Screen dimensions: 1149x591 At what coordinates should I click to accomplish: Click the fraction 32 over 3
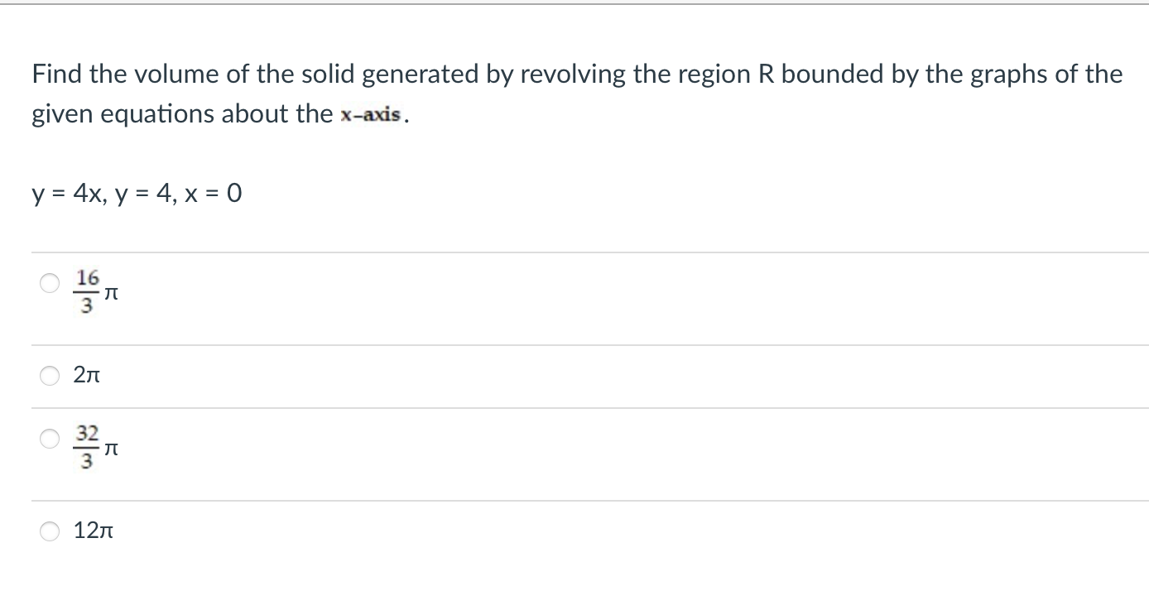coord(85,447)
